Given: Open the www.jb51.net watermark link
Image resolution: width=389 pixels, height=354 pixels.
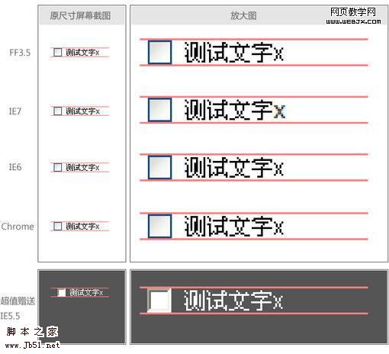Looking at the screenshot, I should point(32,345).
